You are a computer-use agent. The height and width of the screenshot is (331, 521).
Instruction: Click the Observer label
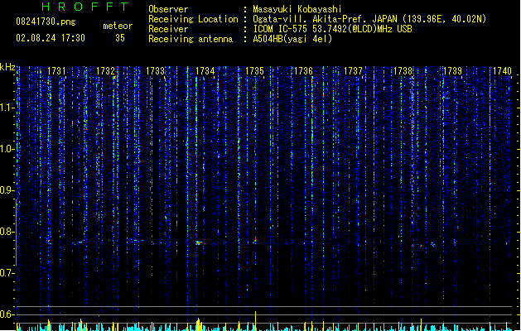[168, 9]
